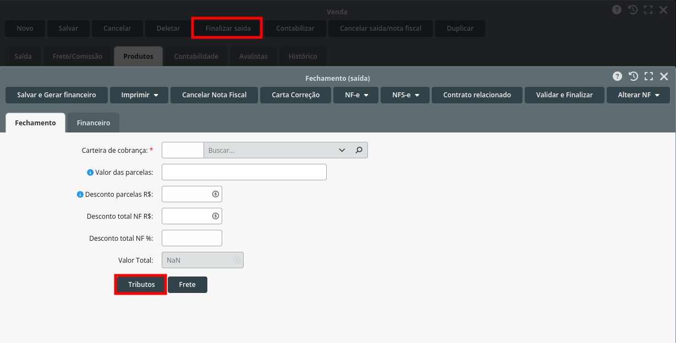The image size is (676, 343).
Task: Click Carta Correção button
Action: pyautogui.click(x=296, y=95)
